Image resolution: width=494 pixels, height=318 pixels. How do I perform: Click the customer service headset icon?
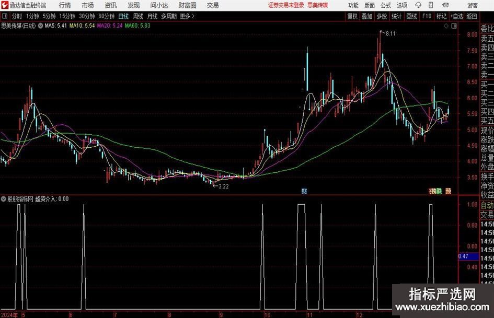click(418, 5)
